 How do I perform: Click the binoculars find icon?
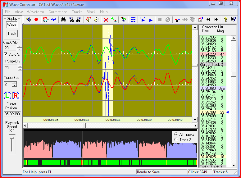63,20
